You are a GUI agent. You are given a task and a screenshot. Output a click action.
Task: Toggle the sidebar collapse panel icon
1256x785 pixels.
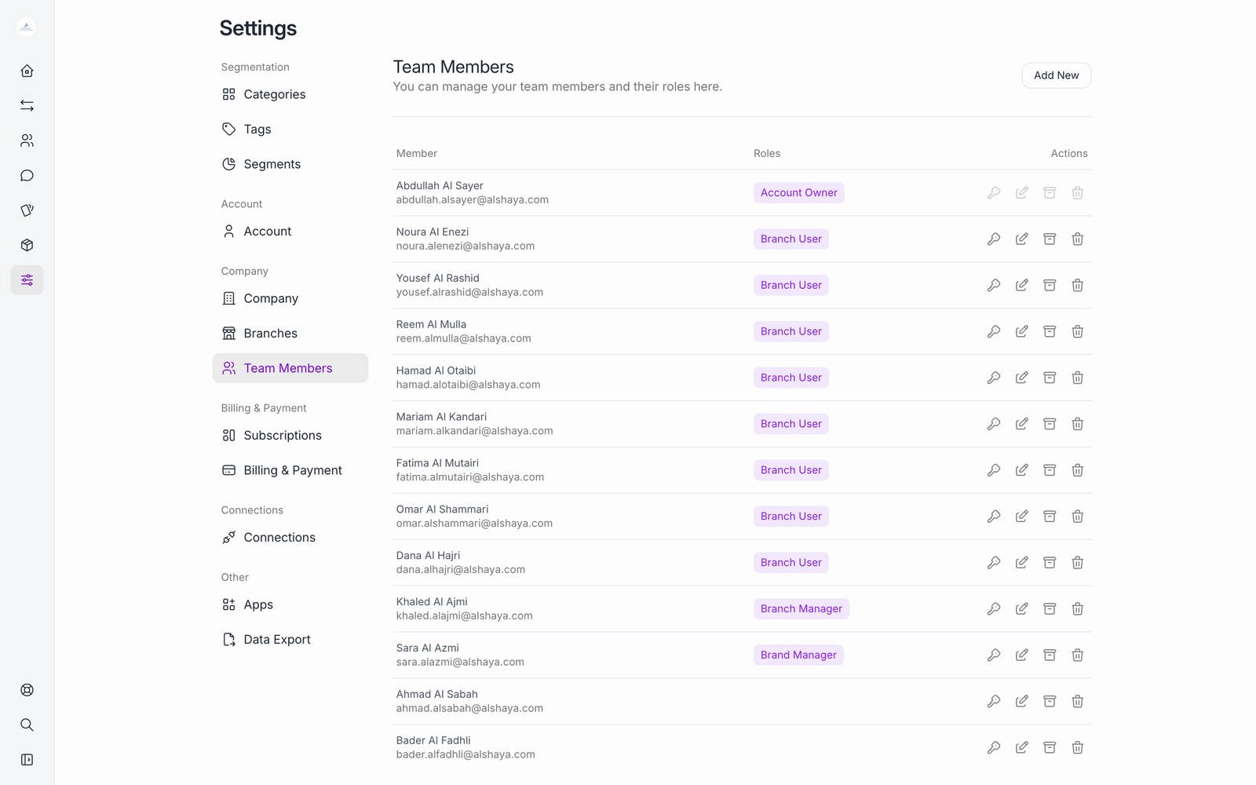[x=27, y=760]
